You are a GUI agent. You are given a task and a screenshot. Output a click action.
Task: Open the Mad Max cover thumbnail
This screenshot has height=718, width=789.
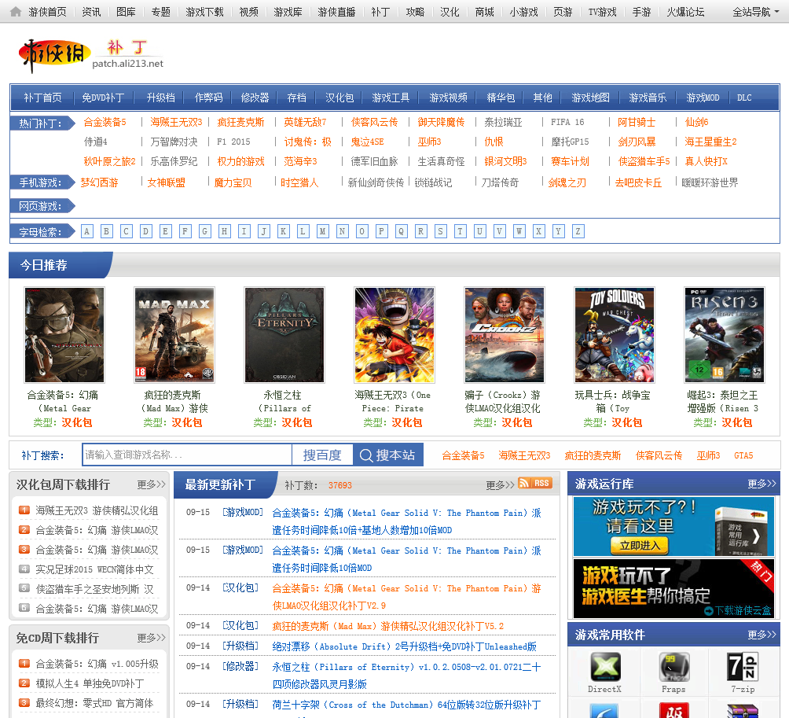click(x=174, y=335)
